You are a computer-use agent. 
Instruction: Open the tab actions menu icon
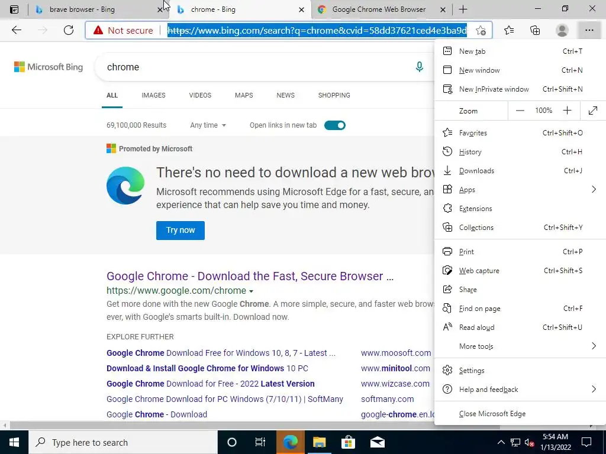(x=14, y=9)
